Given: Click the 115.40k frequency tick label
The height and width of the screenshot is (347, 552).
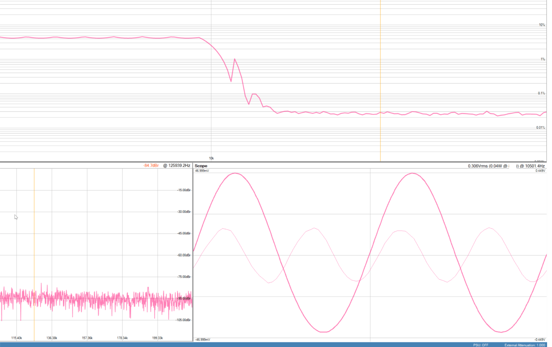Looking at the screenshot, I should coord(17,338).
